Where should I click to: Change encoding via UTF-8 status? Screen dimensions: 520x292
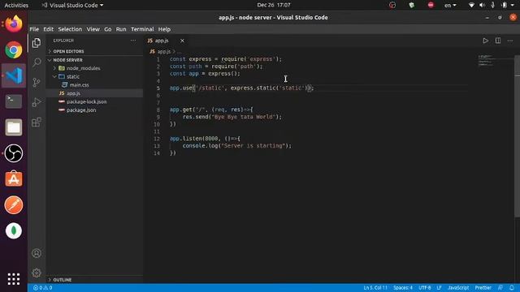coord(424,288)
